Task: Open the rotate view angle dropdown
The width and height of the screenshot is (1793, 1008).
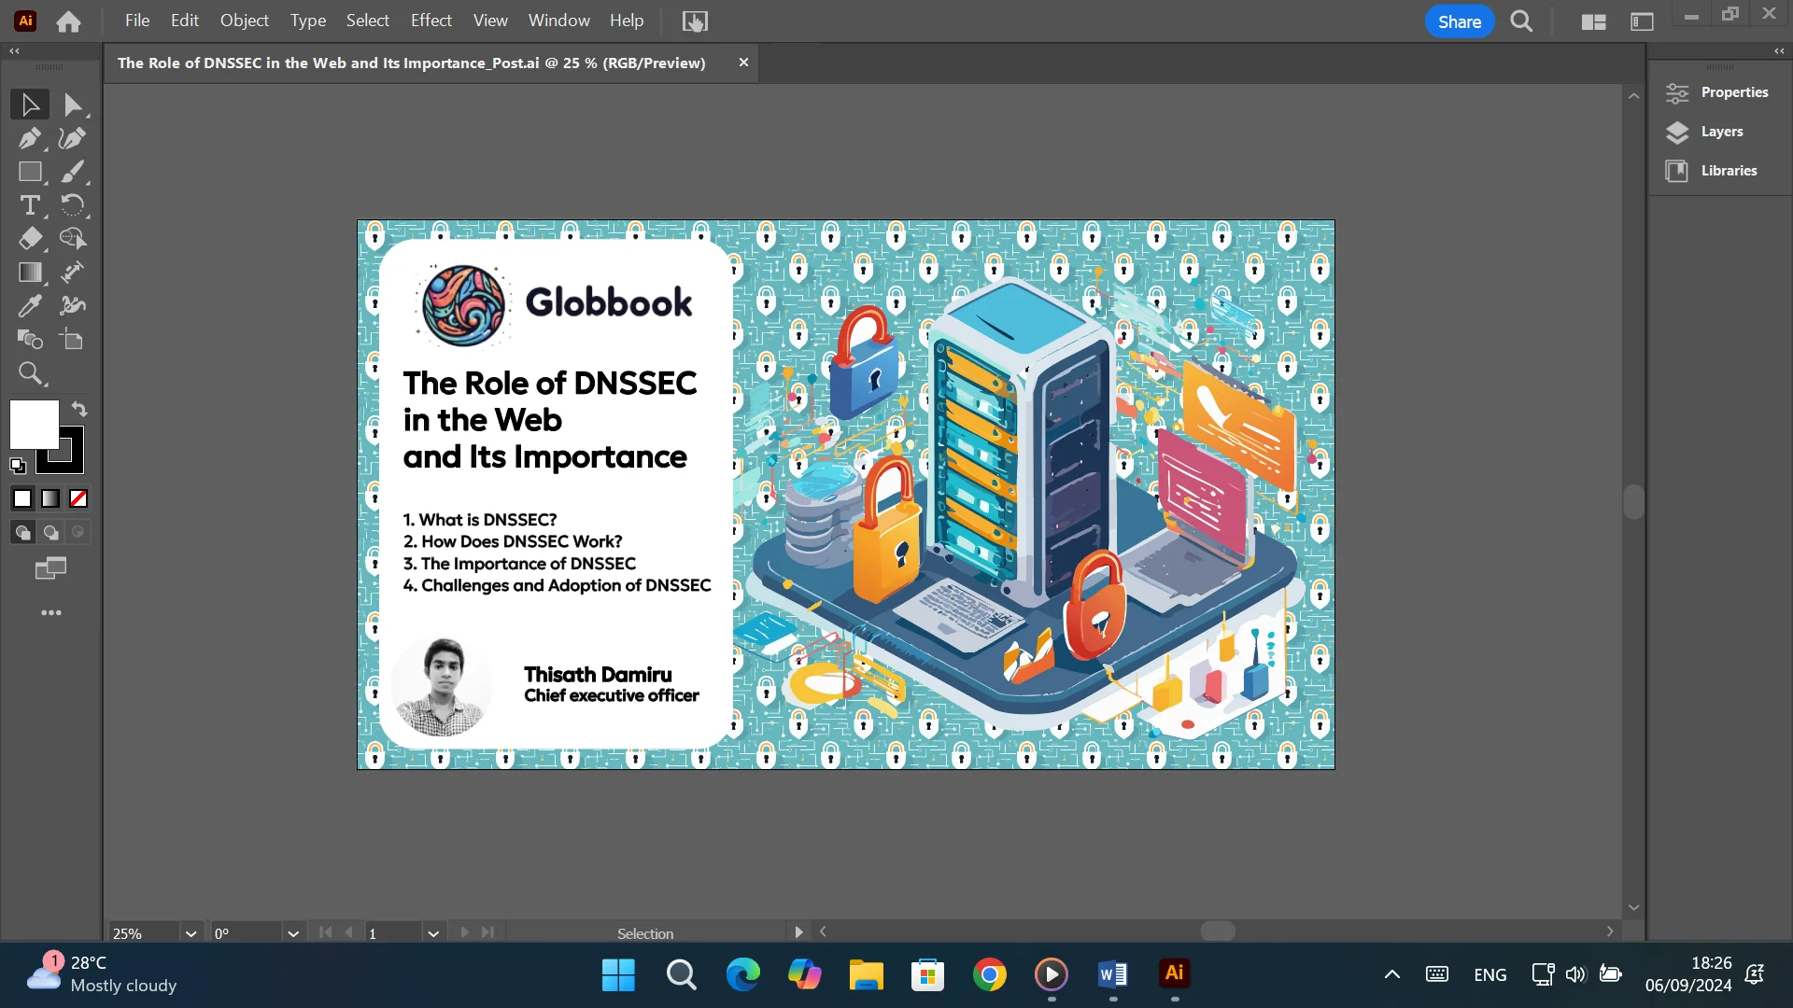Action: coord(293,933)
